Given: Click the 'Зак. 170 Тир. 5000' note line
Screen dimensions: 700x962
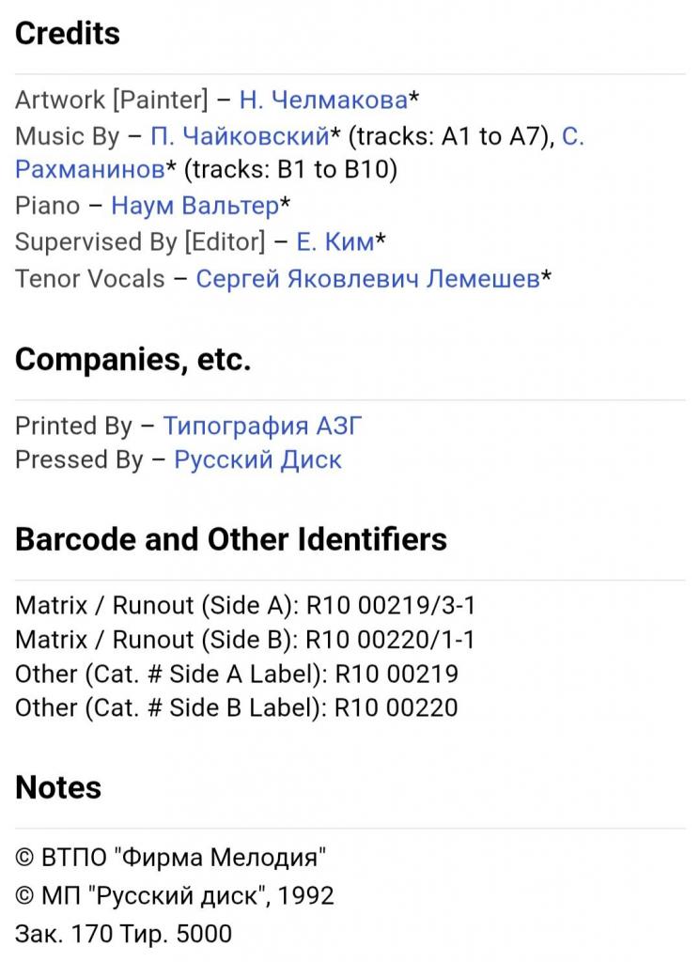Looking at the screenshot, I should point(123,934).
